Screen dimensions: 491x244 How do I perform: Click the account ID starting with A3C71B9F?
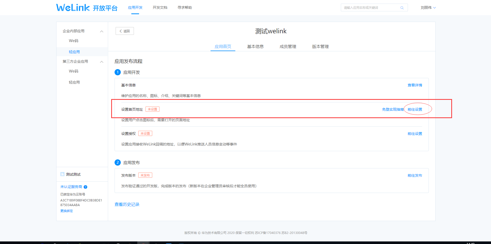coord(81,202)
